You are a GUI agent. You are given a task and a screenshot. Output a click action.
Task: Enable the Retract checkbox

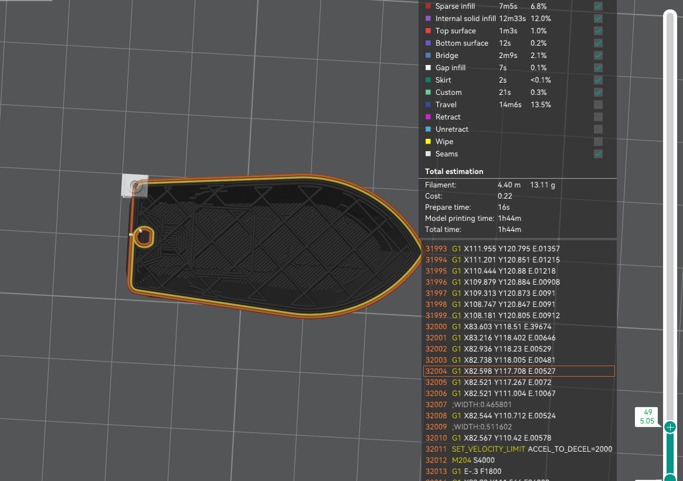point(597,117)
